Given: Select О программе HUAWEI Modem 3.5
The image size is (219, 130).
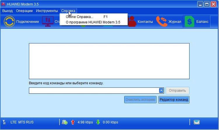Looking at the screenshot, I should (x=93, y=22).
